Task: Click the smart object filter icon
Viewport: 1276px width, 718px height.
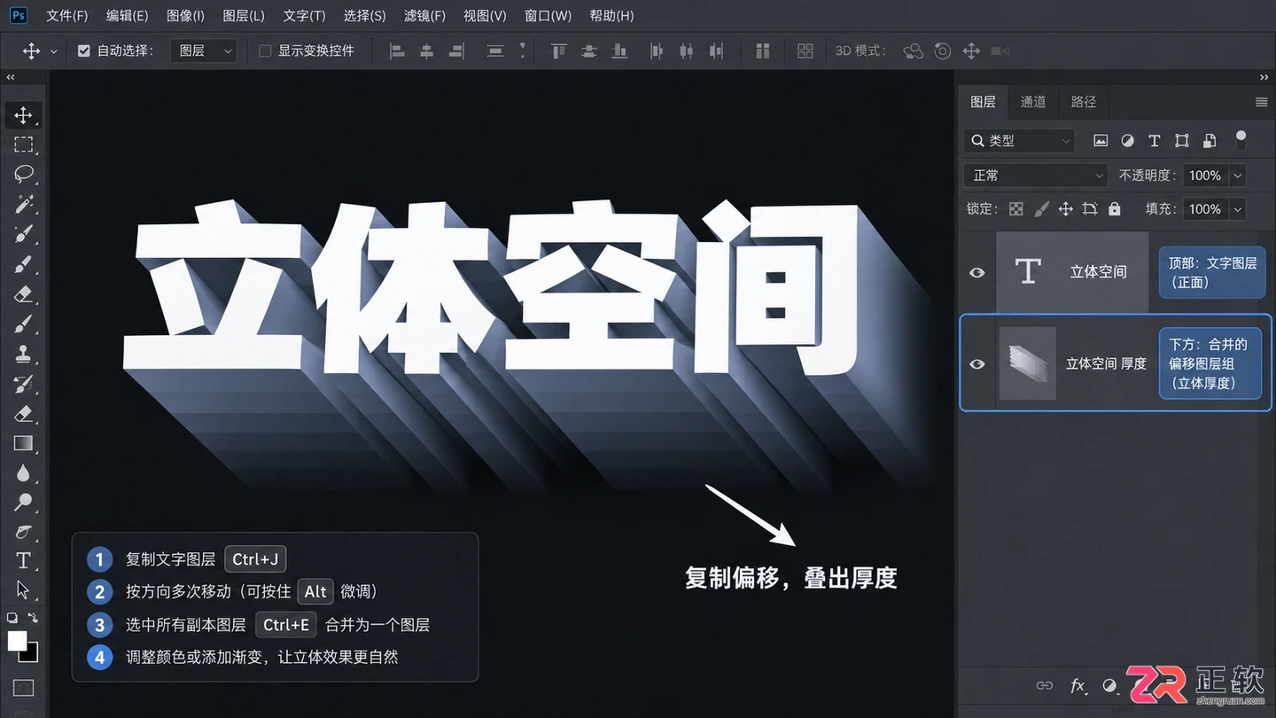Action: pos(1210,141)
